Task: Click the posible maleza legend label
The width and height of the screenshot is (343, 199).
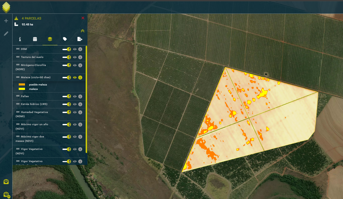Action: point(38,85)
